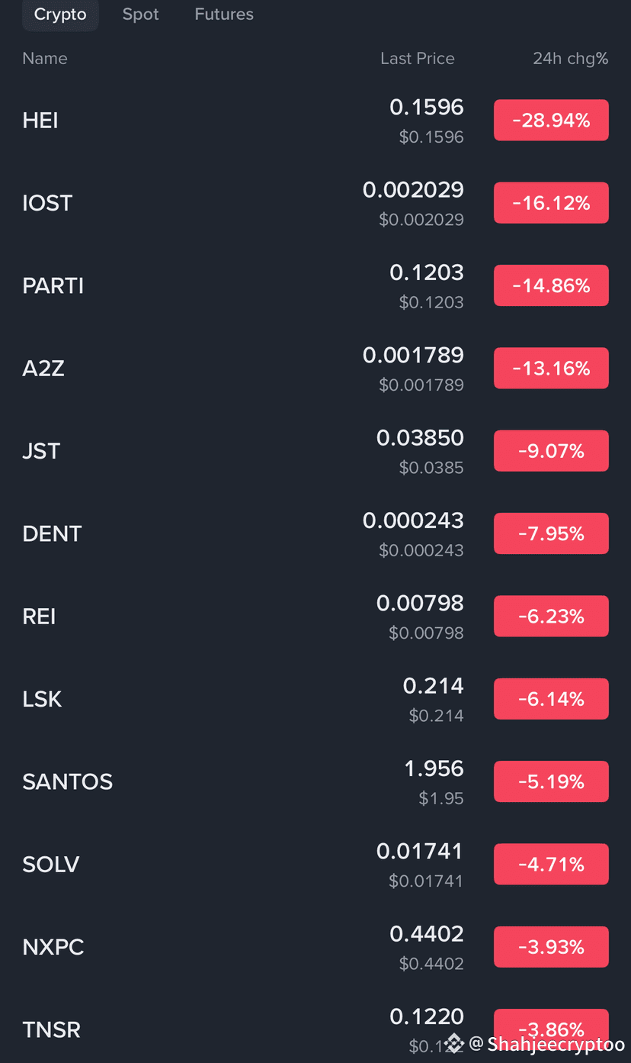Tap the -3.93% NXPC change badge
Screen dimensions: 631x1063
click(x=551, y=947)
